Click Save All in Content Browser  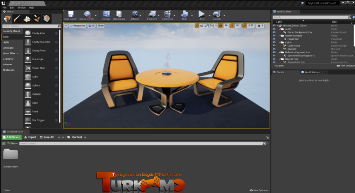(47, 137)
